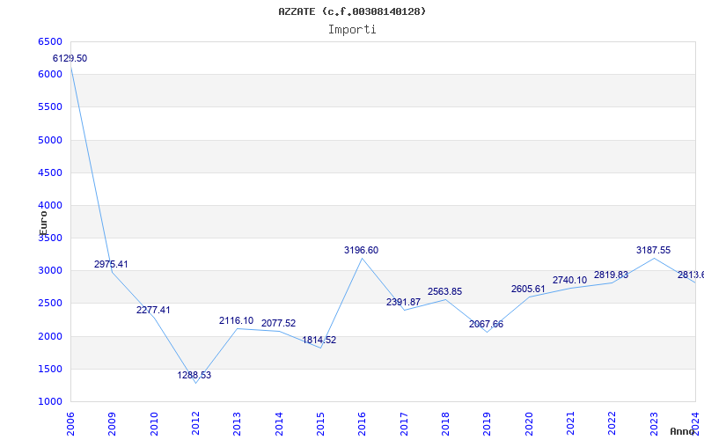Click the 6500 y-axis value

[x=50, y=41]
